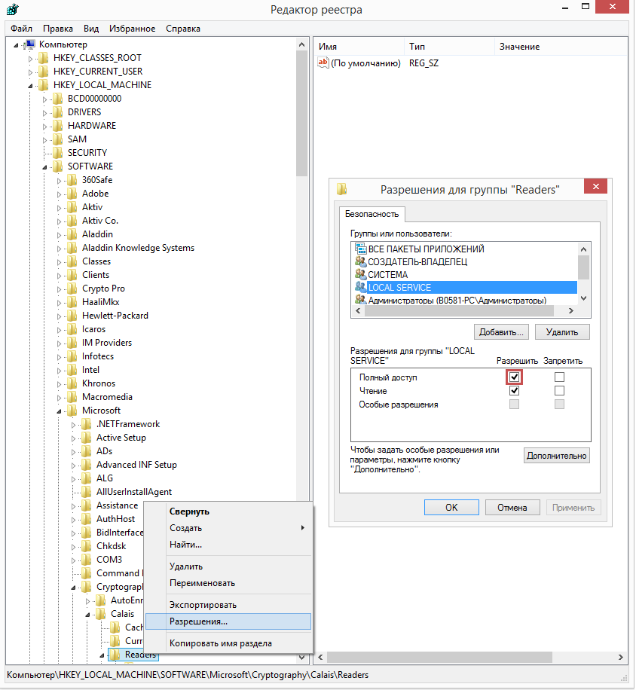Select the HKEY_CLASSES_ROOT folder icon
The width and height of the screenshot is (636, 690).
click(44, 58)
